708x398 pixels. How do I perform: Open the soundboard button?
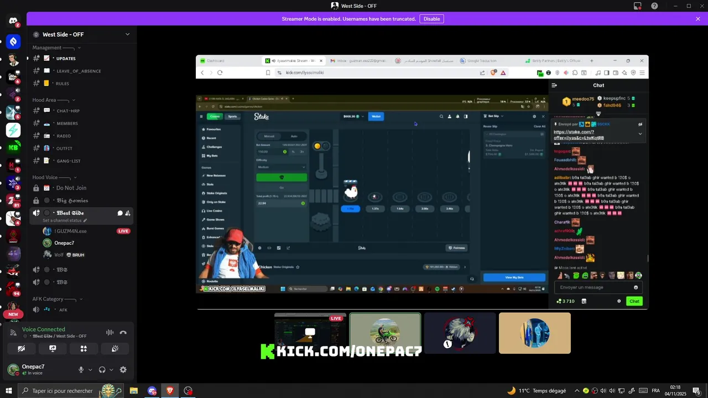click(115, 349)
